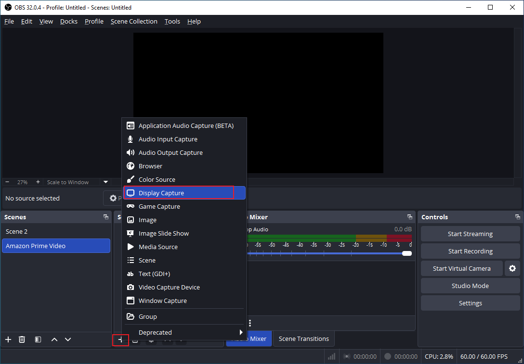Viewport: 524px width, 364px height.
Task: Click the network status bars in the status bar
Action: pos(331,356)
